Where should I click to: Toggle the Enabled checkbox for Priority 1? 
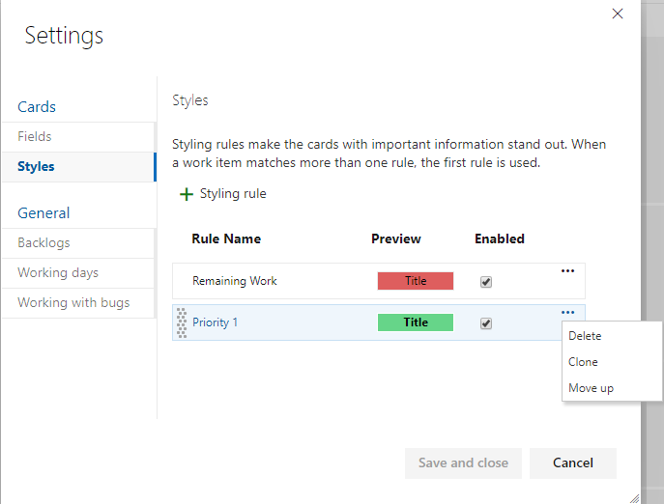pos(486,323)
